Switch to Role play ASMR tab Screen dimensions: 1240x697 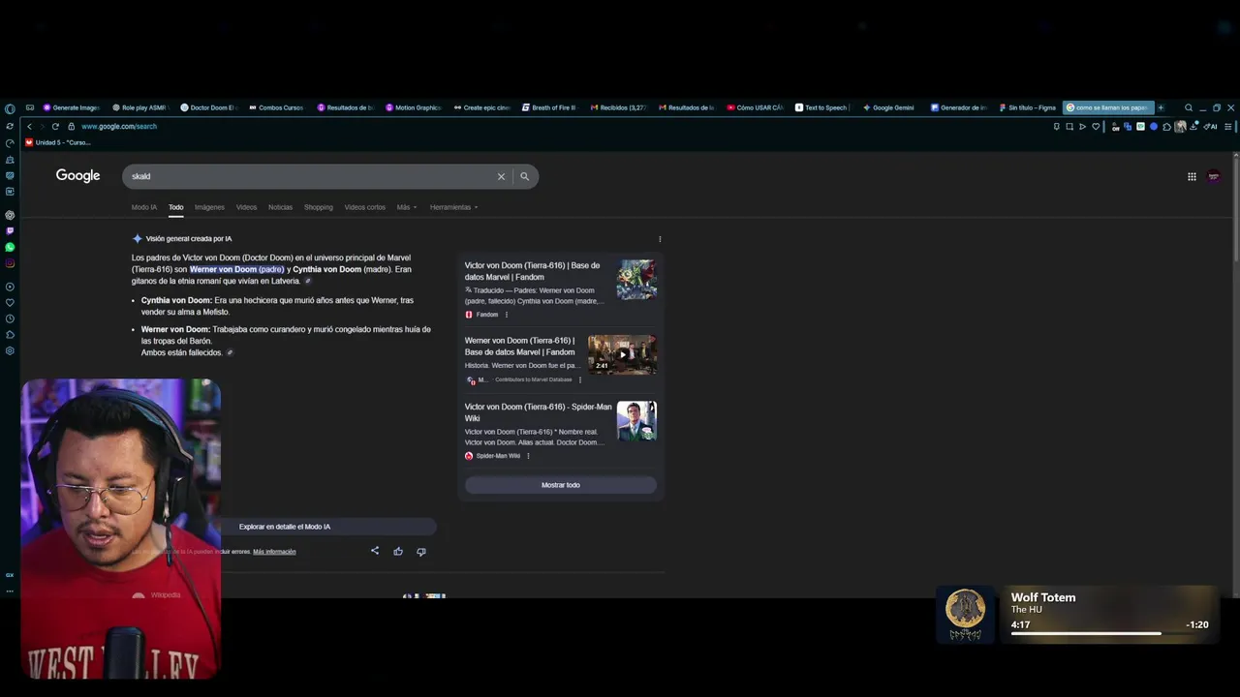[x=139, y=107]
